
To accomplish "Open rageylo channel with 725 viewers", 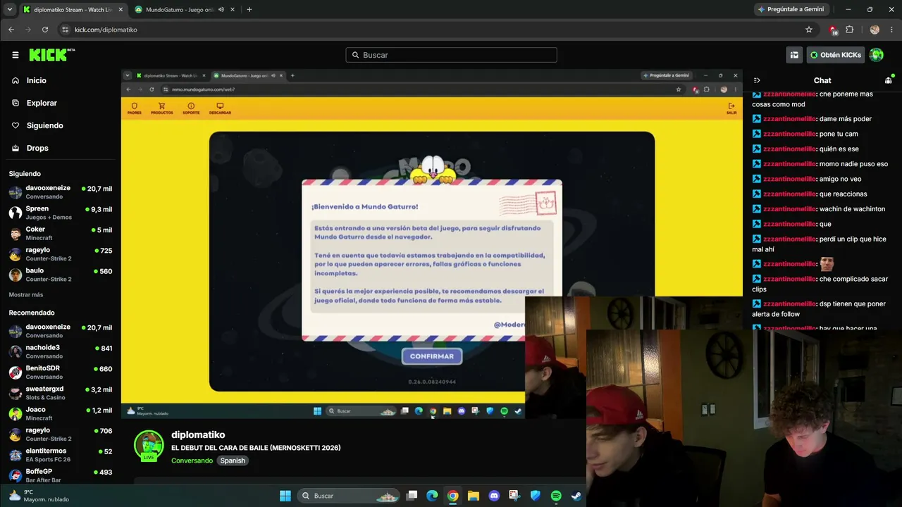I will pos(61,254).
